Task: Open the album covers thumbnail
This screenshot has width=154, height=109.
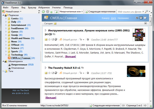Action: click(x=139, y=35)
